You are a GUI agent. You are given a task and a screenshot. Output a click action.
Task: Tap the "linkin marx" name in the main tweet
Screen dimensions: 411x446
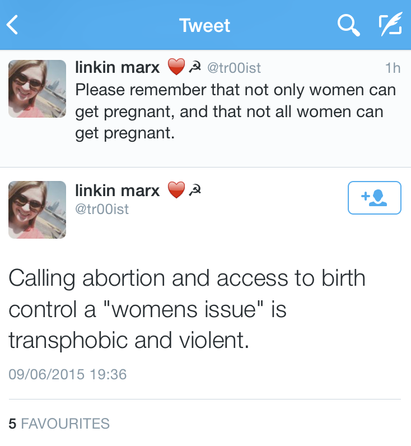coord(118,191)
